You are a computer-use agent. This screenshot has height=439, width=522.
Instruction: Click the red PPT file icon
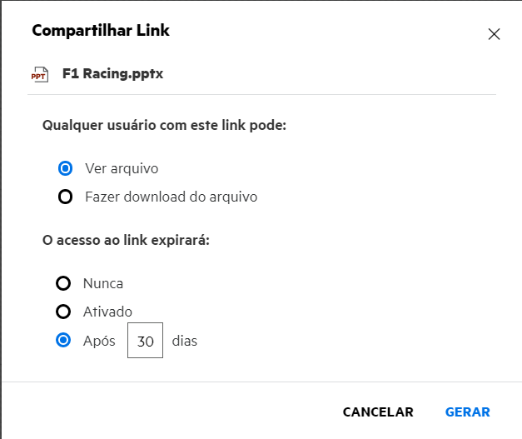tap(39, 74)
